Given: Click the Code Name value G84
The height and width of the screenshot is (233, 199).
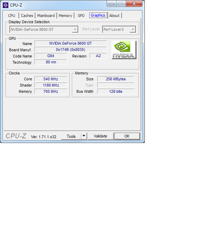Looking at the screenshot, I should (x=51, y=56).
